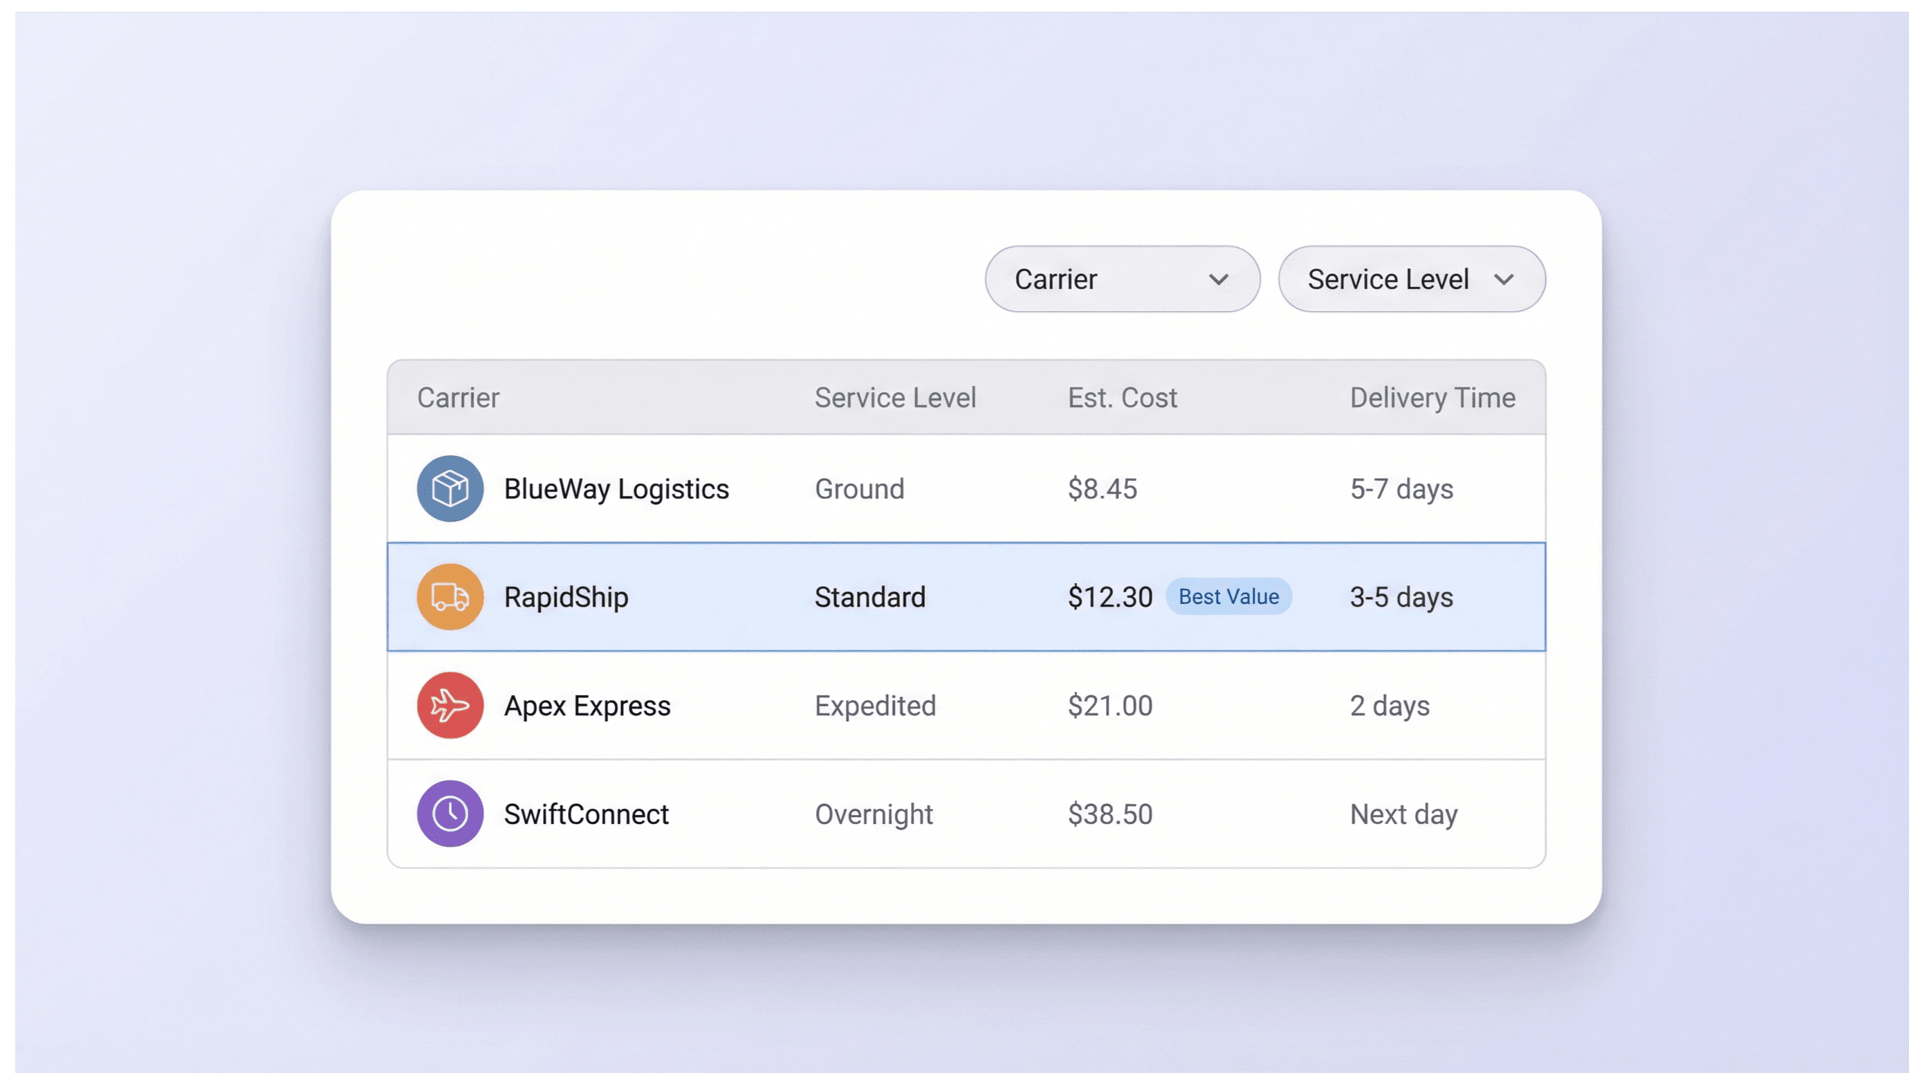Sort by the Carrier column header

pyautogui.click(x=458, y=398)
